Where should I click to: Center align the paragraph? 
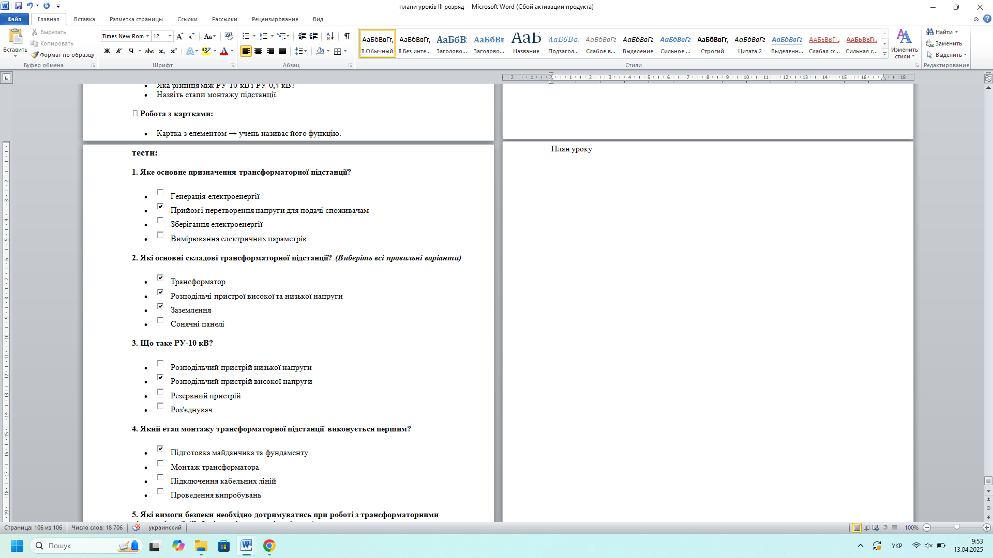coord(258,51)
